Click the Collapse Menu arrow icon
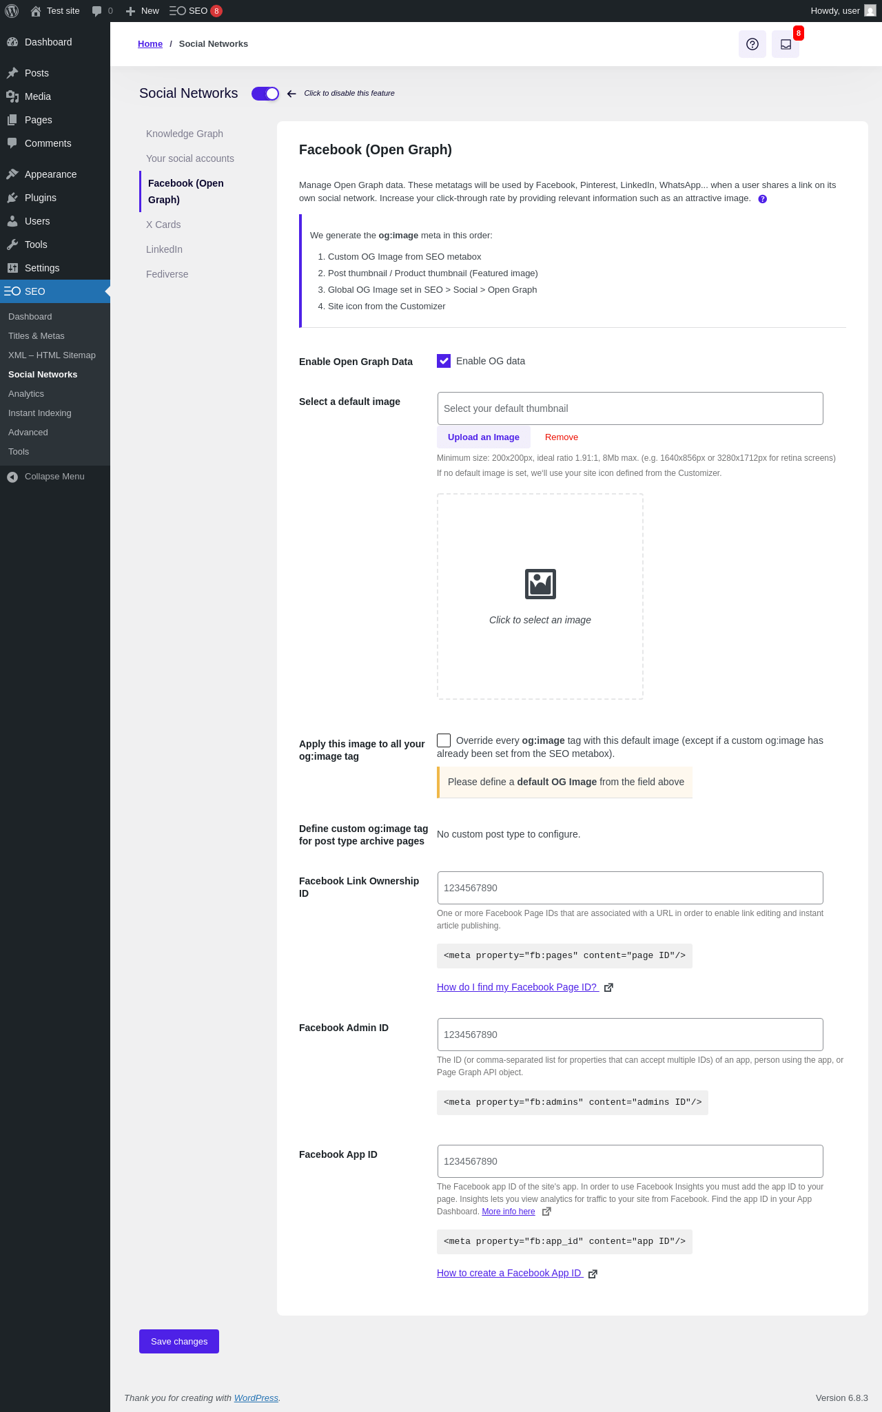 tap(12, 477)
